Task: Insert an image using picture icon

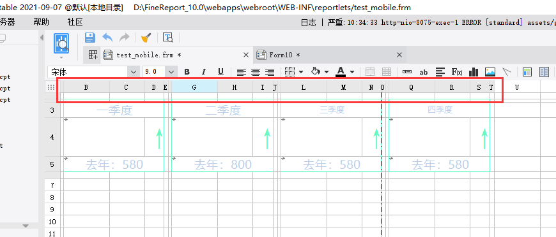Action: (x=490, y=72)
